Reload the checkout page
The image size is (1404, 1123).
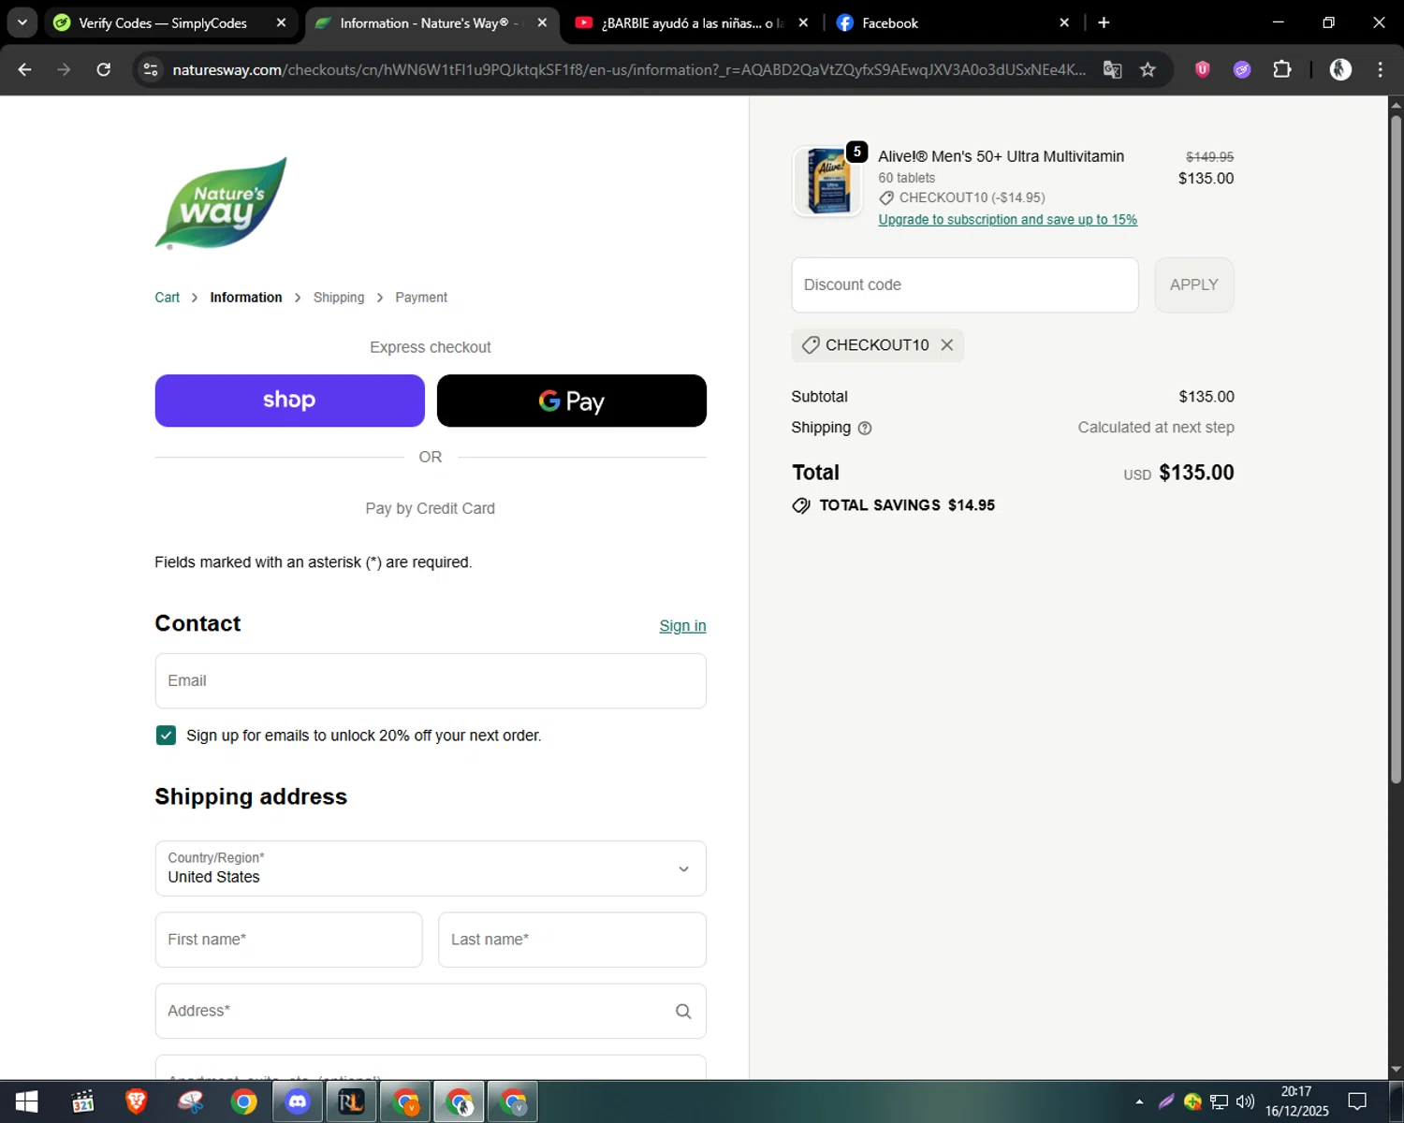(x=104, y=69)
